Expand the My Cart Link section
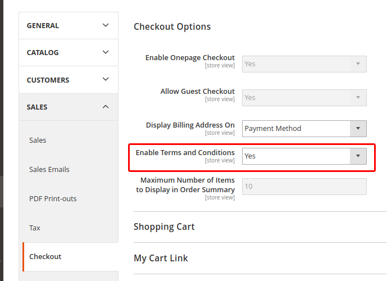Viewport: 387px width, 281px height. pyautogui.click(x=161, y=259)
